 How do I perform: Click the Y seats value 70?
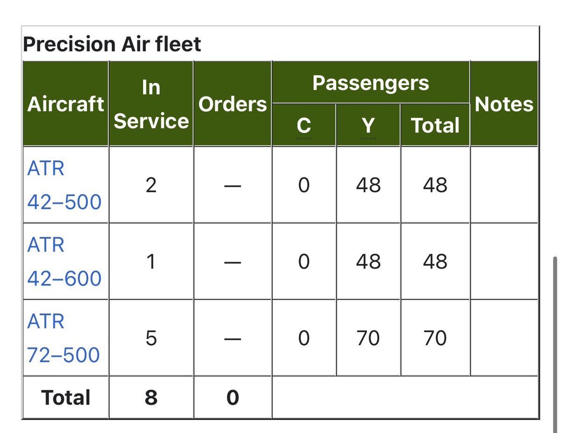pos(368,338)
